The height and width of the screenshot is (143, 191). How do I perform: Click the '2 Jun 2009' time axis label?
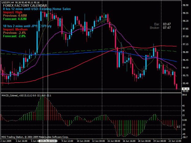click(6, 141)
